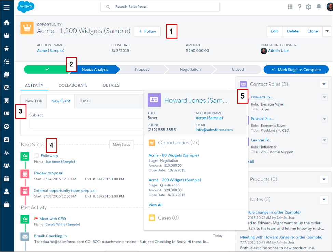The height and width of the screenshot is (252, 333).
Task: Show notifications bell
Action: click(319, 7)
